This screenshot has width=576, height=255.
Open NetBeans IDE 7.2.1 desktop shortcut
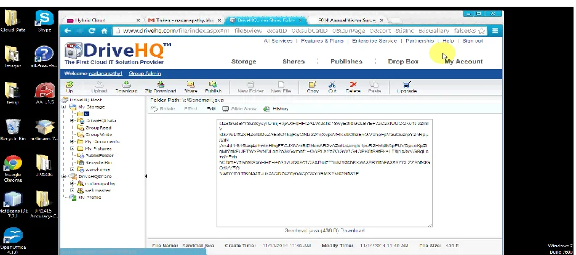point(13,205)
